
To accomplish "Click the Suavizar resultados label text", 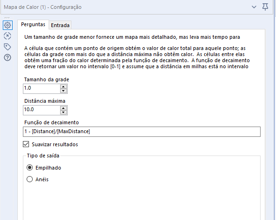I will [x=55, y=144].
